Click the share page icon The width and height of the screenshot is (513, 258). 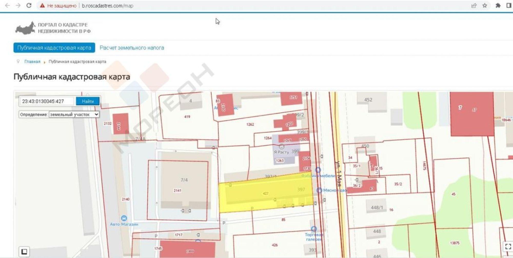pyautogui.click(x=474, y=5)
